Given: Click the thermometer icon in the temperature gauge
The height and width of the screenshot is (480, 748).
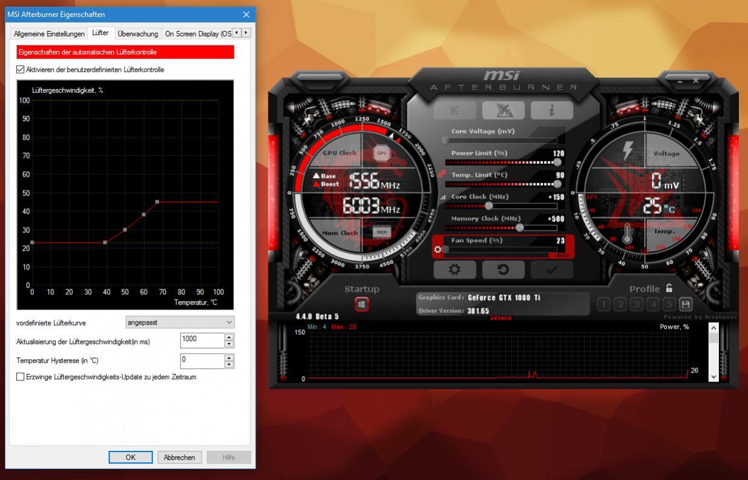Looking at the screenshot, I should click(627, 233).
